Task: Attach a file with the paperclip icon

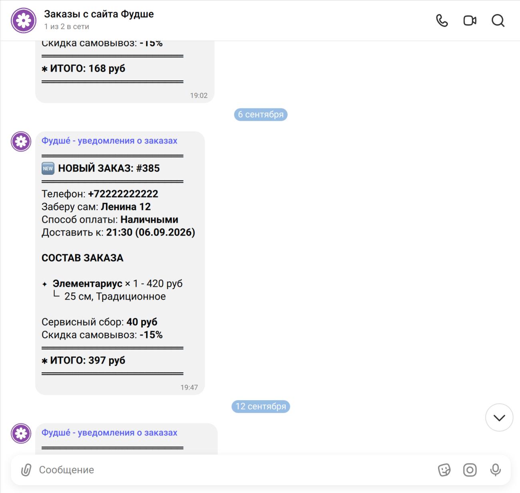Action: [x=26, y=470]
